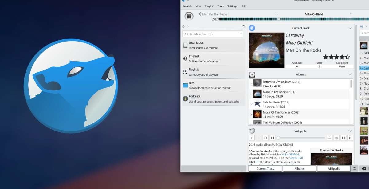369x189 pixels.
Task: Go back in Wikipedia applet history
Action: point(252,138)
